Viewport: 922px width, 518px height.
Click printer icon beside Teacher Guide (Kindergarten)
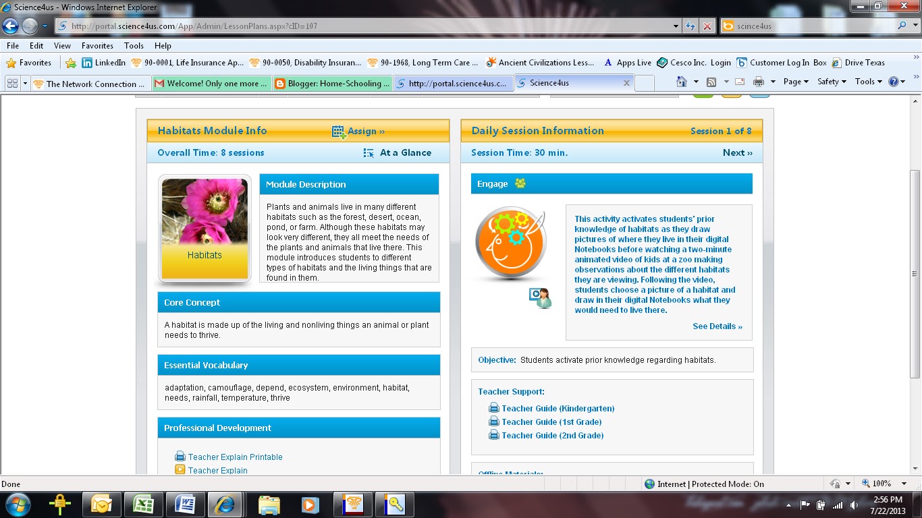(x=494, y=408)
